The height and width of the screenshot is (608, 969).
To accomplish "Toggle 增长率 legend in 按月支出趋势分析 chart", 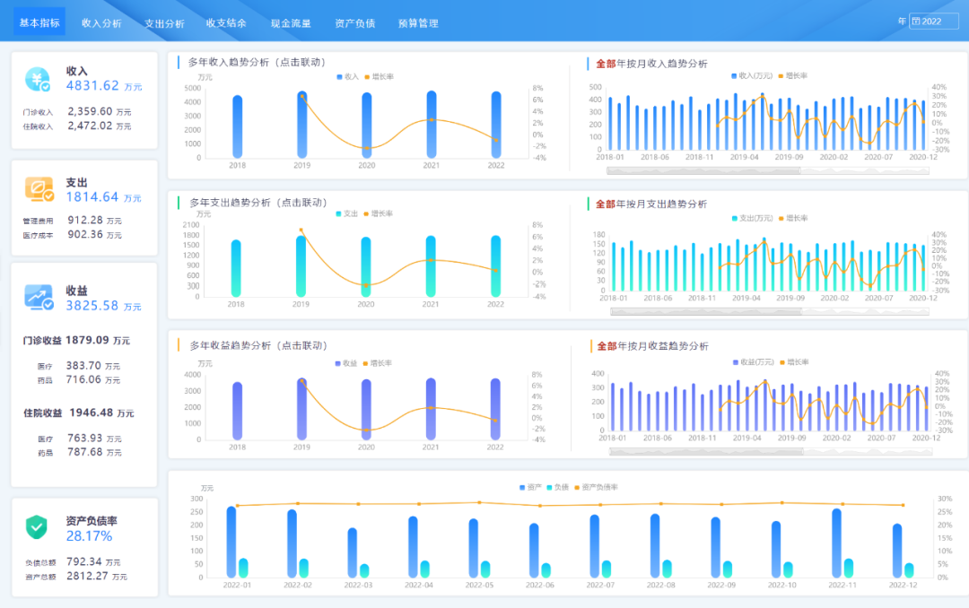I will [x=793, y=218].
